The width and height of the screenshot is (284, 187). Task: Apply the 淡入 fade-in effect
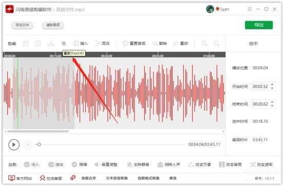click(31, 164)
